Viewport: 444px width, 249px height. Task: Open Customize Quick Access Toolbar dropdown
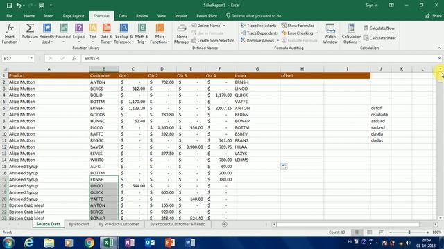coord(51,5)
